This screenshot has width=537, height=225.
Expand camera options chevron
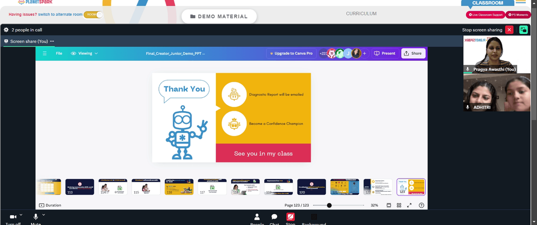[21, 215]
